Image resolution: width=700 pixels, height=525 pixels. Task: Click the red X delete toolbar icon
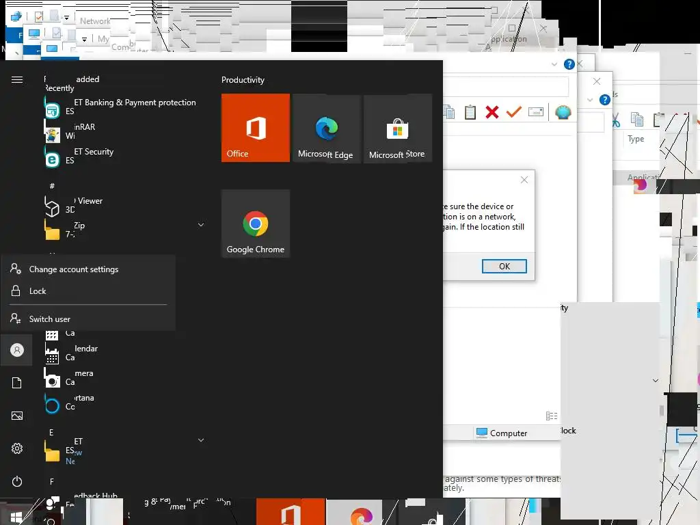click(x=492, y=112)
